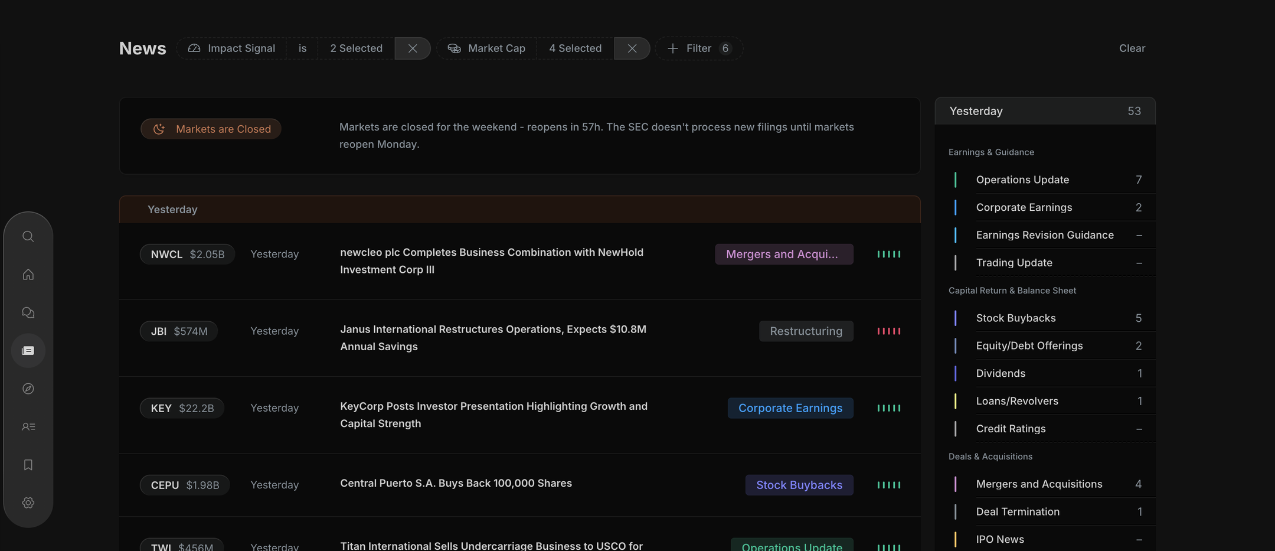Click the impact bars on the CEPU row
The height and width of the screenshot is (551, 1275).
889,485
